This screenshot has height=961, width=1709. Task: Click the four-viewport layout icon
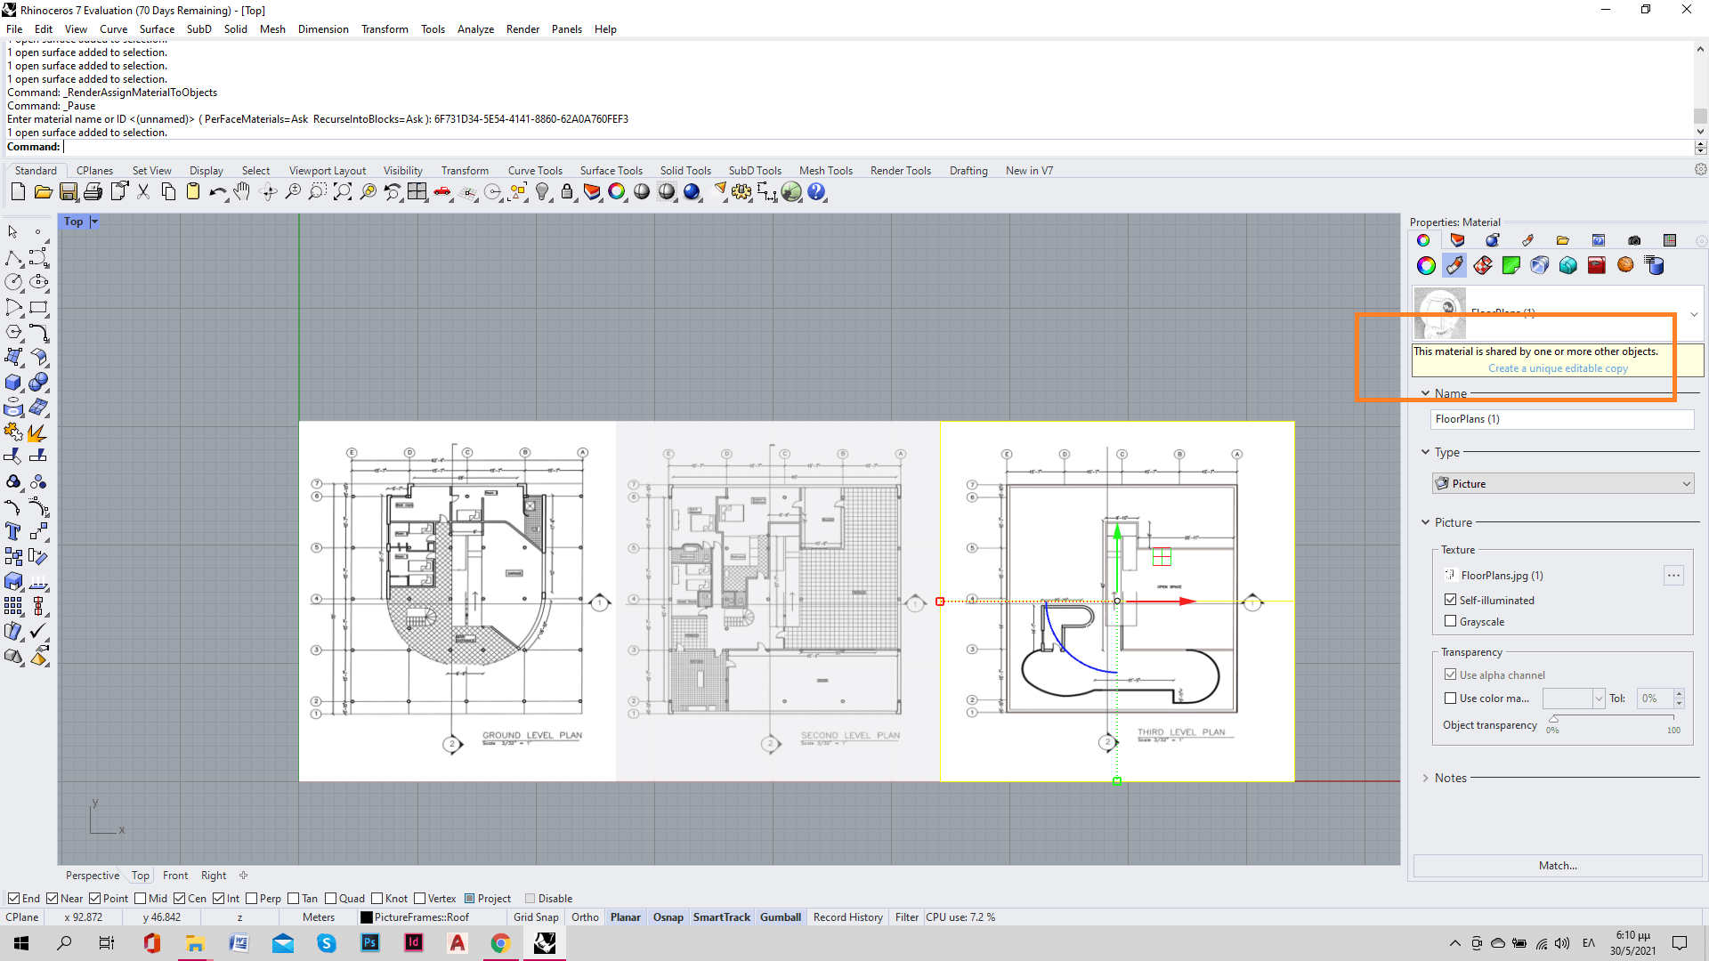(x=417, y=191)
